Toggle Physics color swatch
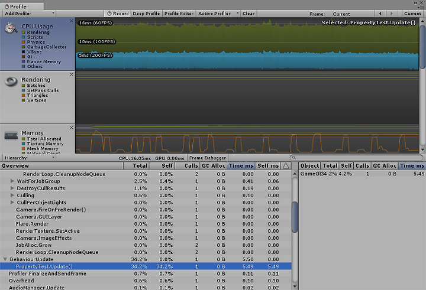This screenshot has width=426, height=290. point(23,42)
